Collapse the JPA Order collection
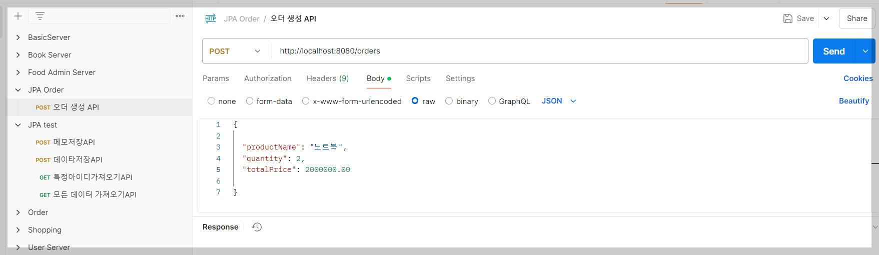This screenshot has height=255, width=879. 18,90
